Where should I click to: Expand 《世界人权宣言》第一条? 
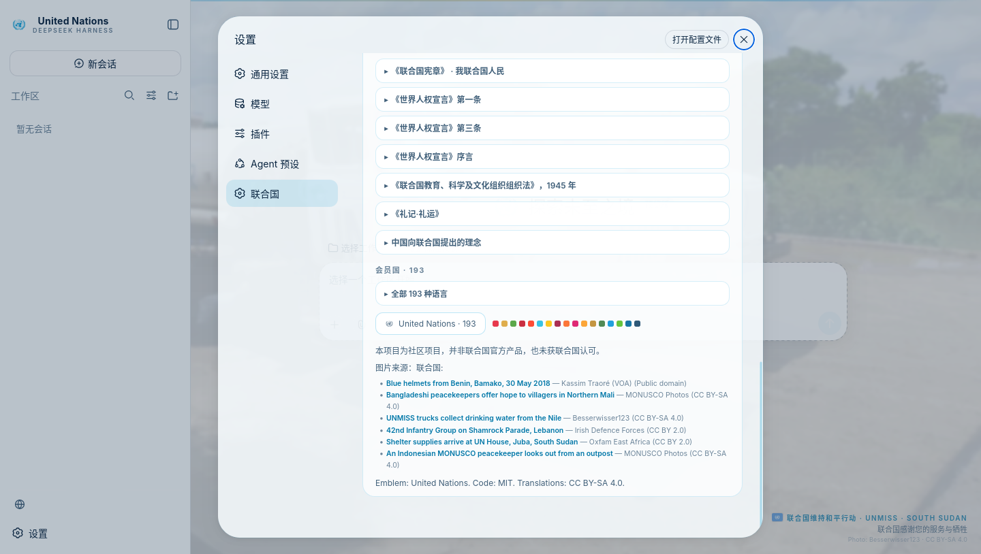click(552, 99)
